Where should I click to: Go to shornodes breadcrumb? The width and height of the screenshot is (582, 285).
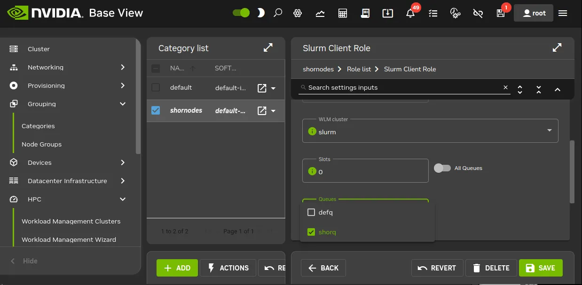point(318,69)
